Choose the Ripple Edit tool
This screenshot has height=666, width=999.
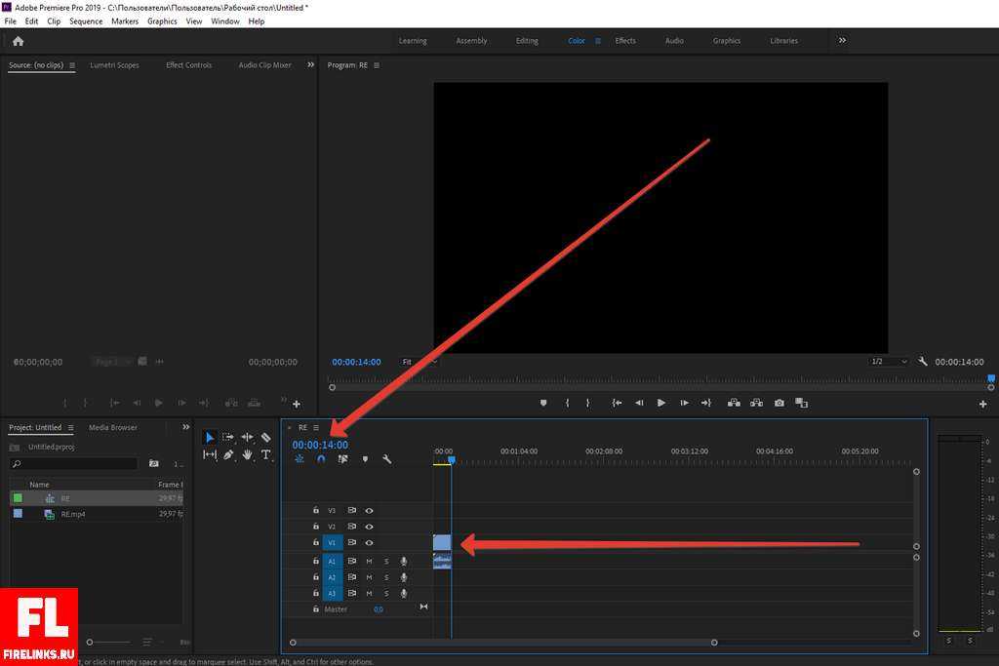[247, 438]
